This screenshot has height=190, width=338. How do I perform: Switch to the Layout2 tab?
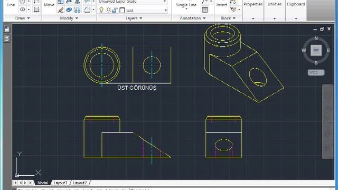point(80,183)
